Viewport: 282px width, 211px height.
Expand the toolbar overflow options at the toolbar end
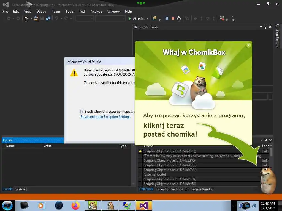(x=233, y=18)
